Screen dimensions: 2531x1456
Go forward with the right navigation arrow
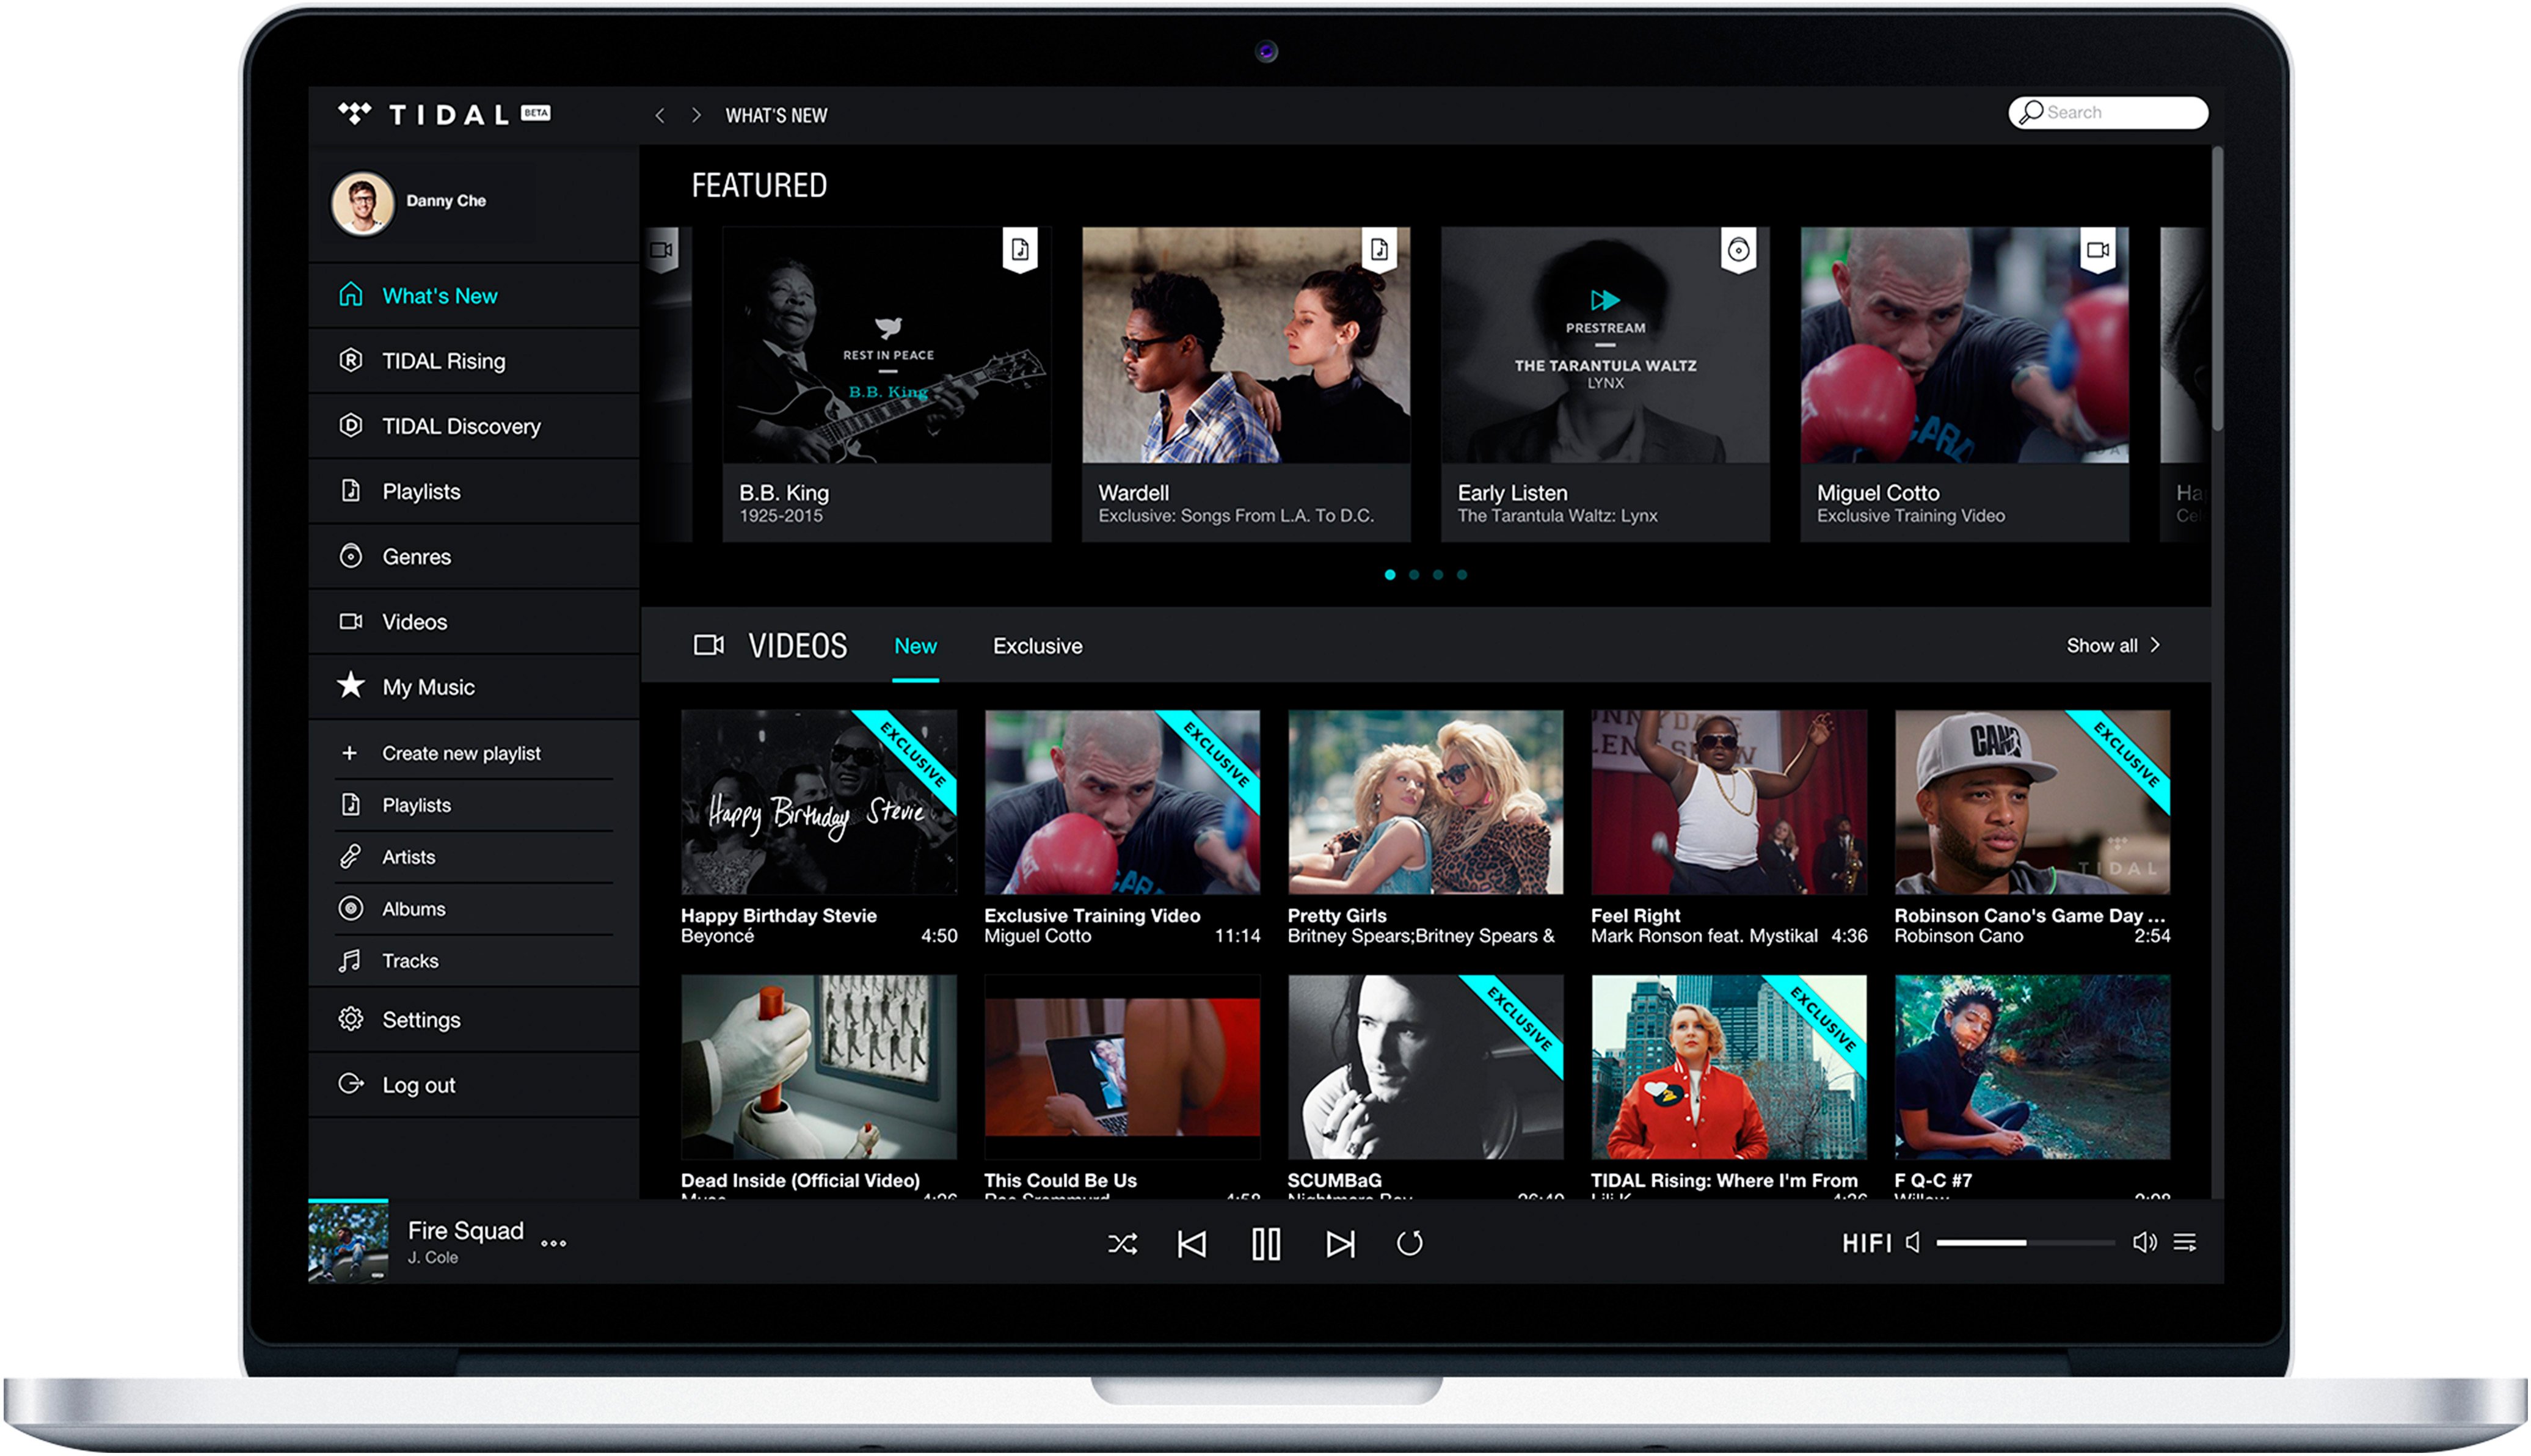pyautogui.click(x=696, y=116)
